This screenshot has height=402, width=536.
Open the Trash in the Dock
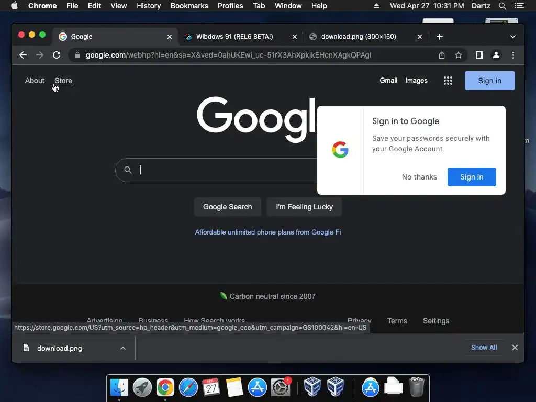[416, 387]
